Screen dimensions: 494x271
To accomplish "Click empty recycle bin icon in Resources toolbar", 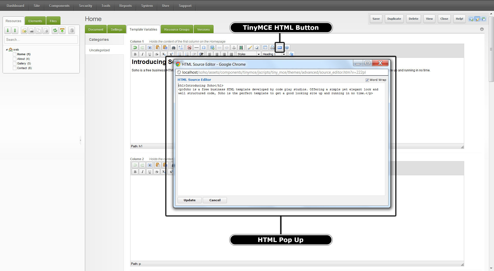I will 72,30.
